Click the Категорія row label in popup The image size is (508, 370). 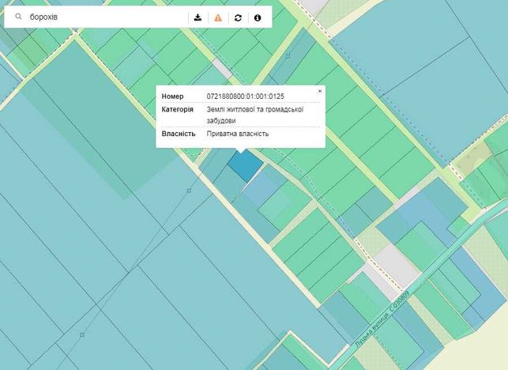point(177,109)
